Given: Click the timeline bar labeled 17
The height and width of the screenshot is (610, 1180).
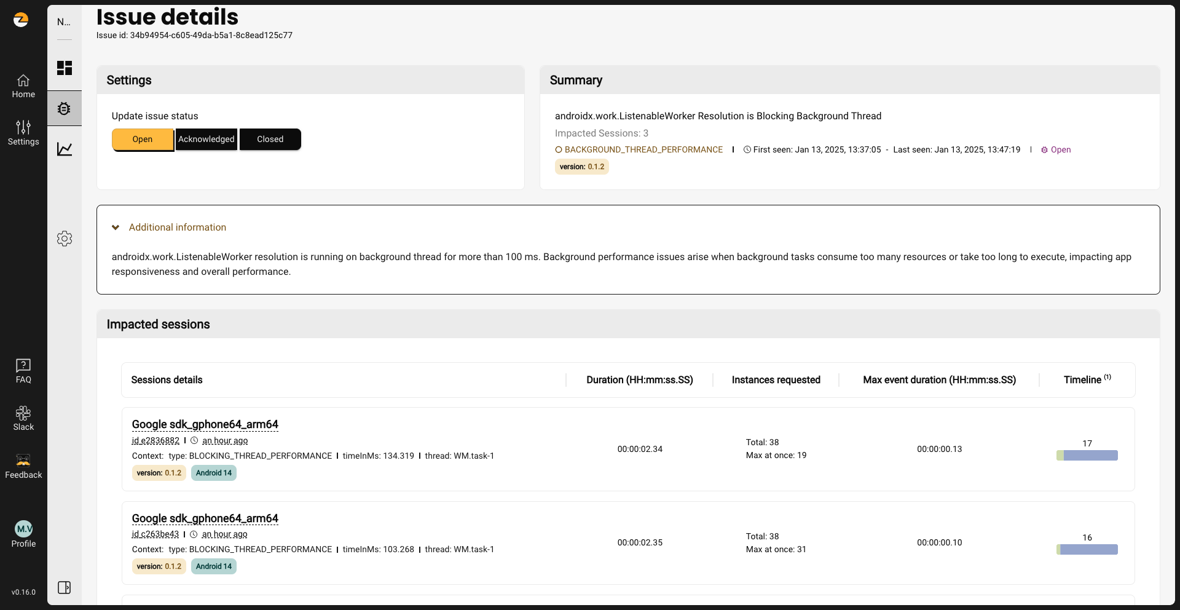Looking at the screenshot, I should [x=1087, y=456].
